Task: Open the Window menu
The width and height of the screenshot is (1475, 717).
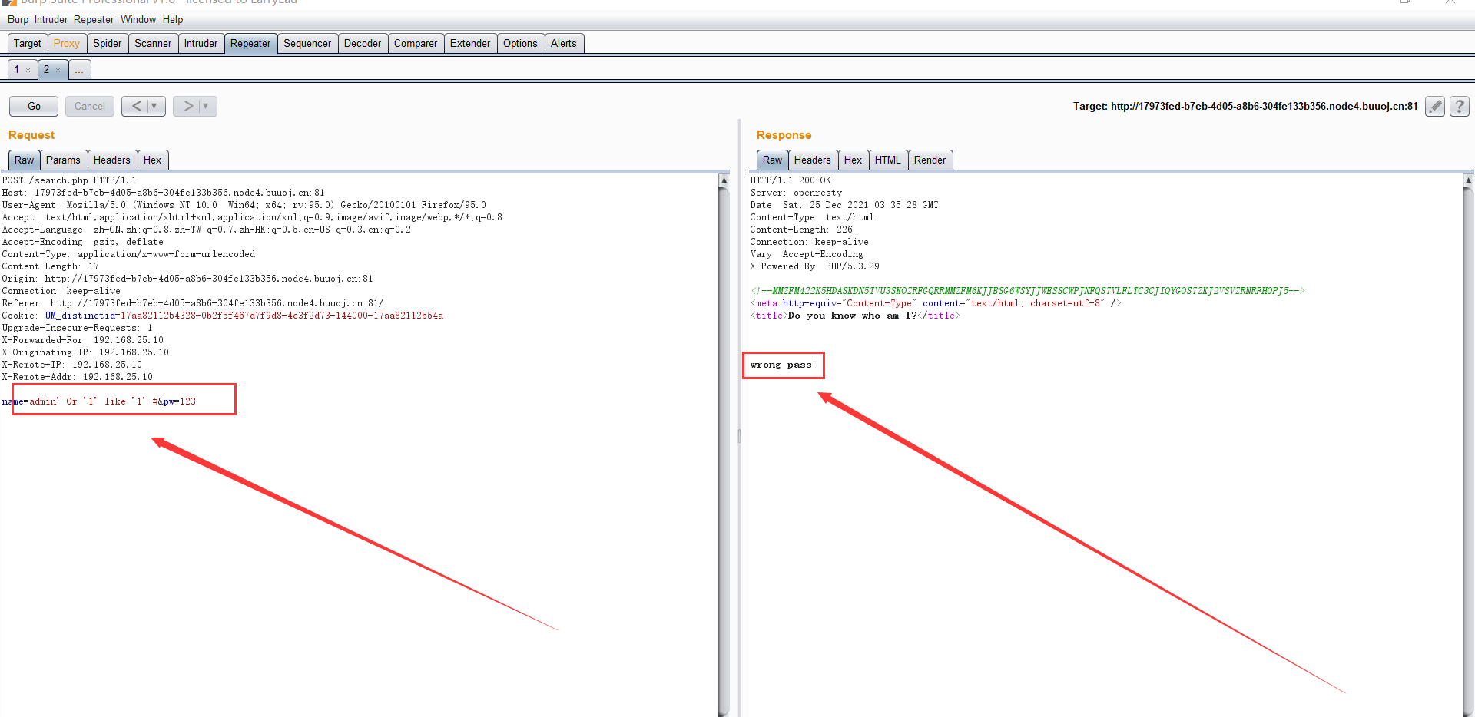Action: (x=138, y=20)
